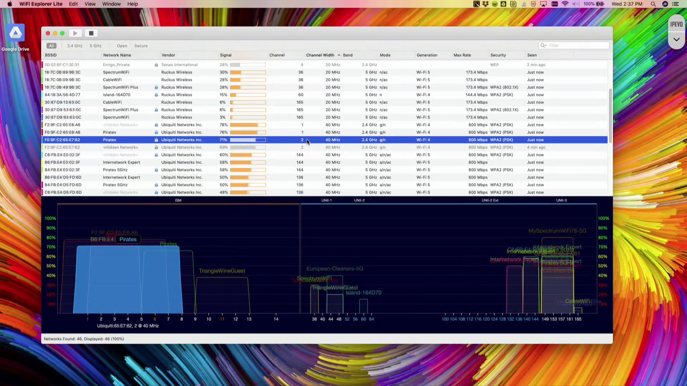Click the memory bars menu bar icon
The image size is (687, 386).
point(555,4)
